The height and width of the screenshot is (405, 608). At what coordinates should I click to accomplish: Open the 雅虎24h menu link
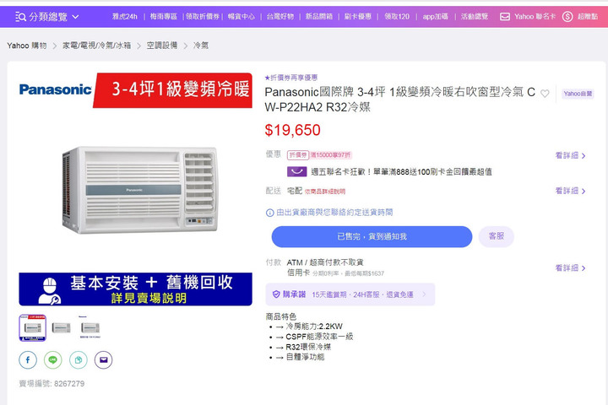tap(125, 17)
